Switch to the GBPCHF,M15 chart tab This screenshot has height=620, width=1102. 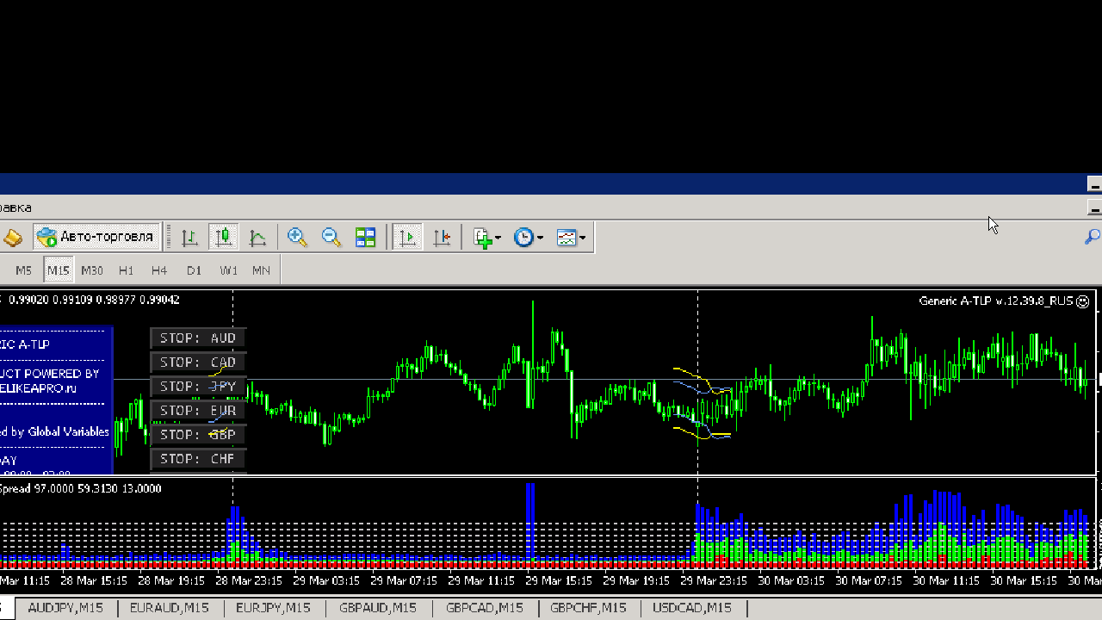[589, 608]
